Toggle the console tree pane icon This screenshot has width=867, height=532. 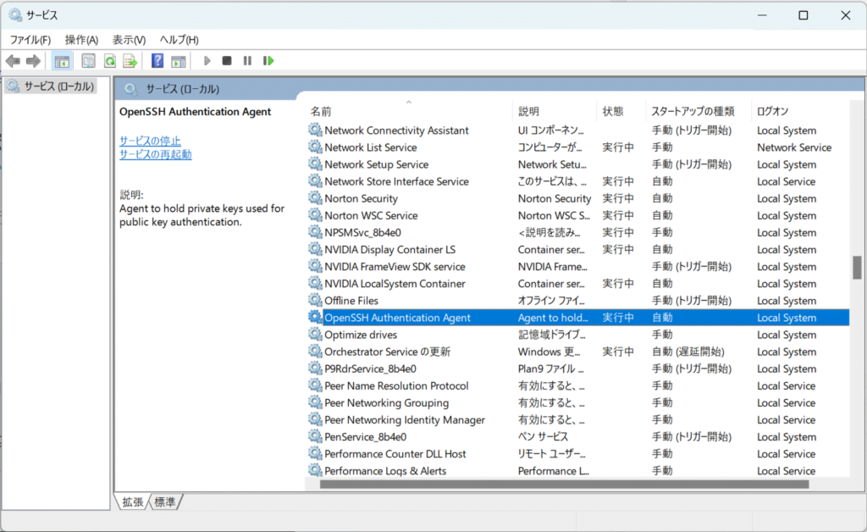[x=62, y=61]
